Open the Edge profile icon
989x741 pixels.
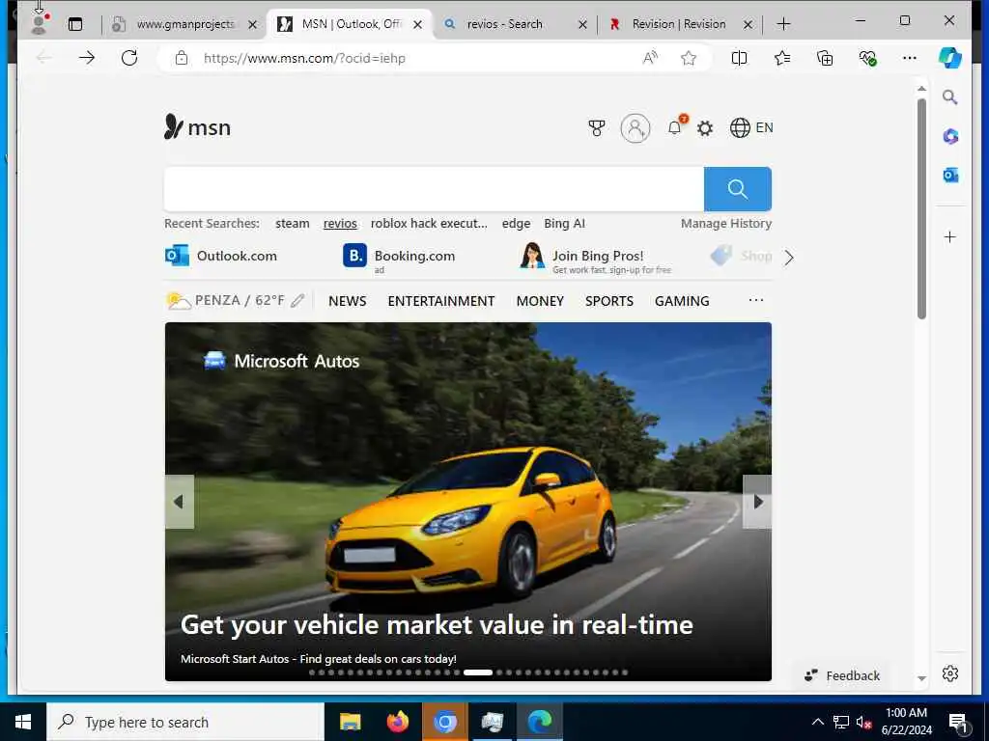tap(39, 24)
